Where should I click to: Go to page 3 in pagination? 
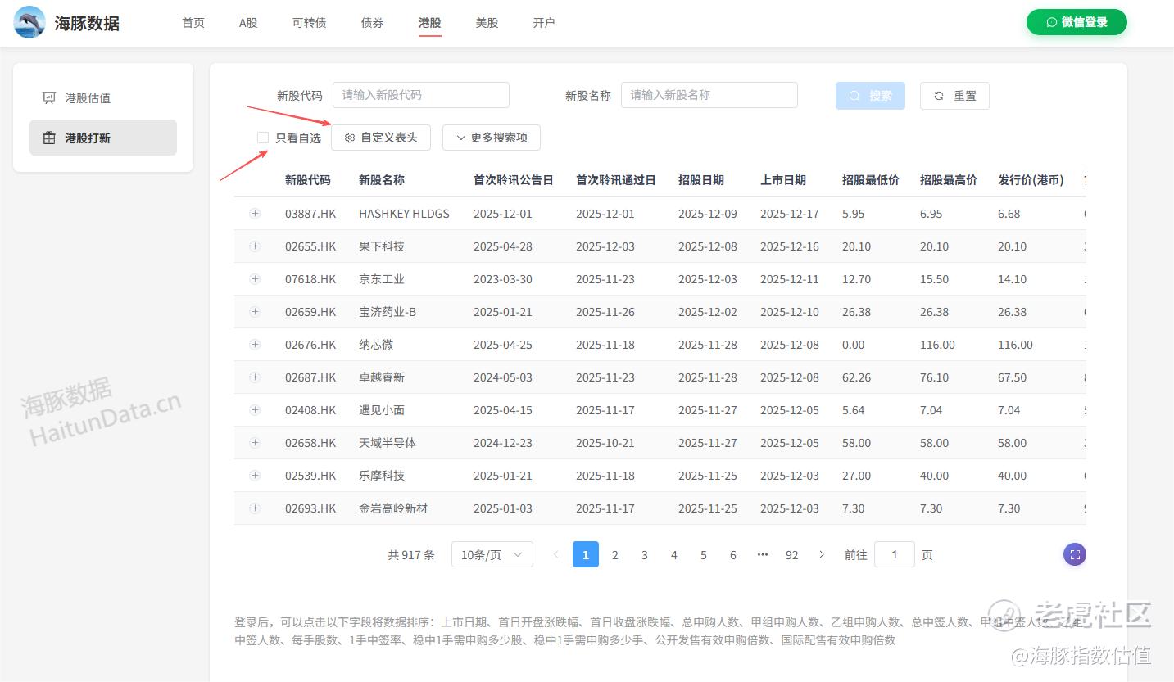tap(645, 554)
